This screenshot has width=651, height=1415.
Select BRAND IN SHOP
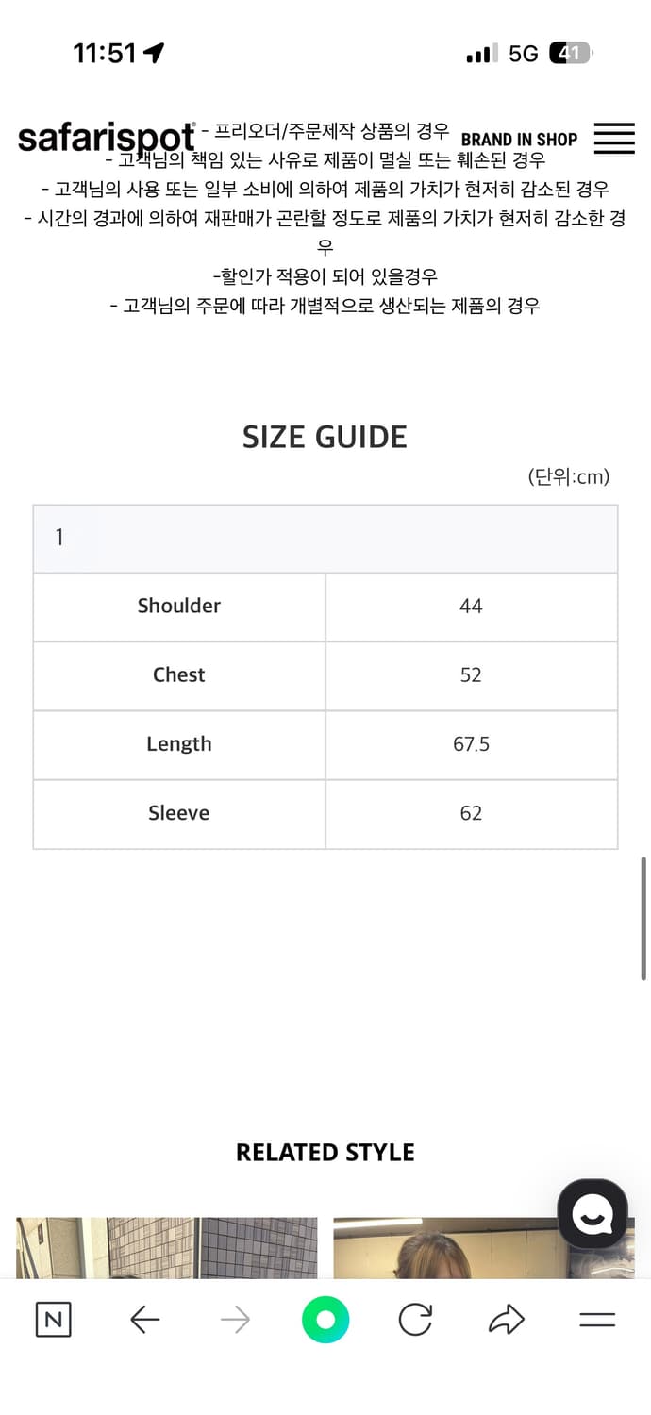pos(520,139)
